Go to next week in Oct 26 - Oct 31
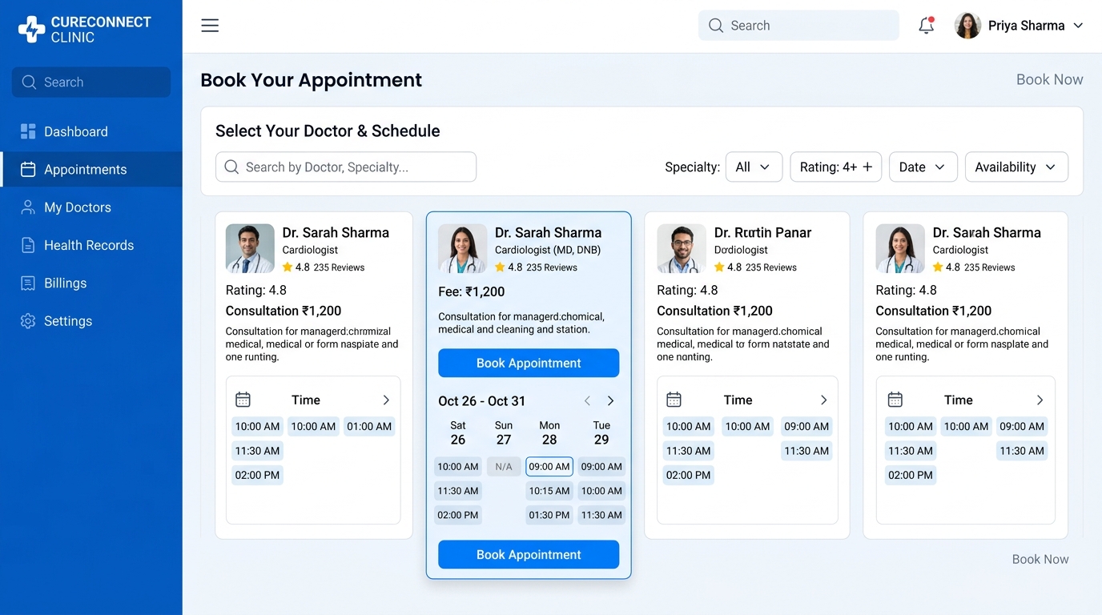Screen dimensions: 1102x615 point(610,400)
